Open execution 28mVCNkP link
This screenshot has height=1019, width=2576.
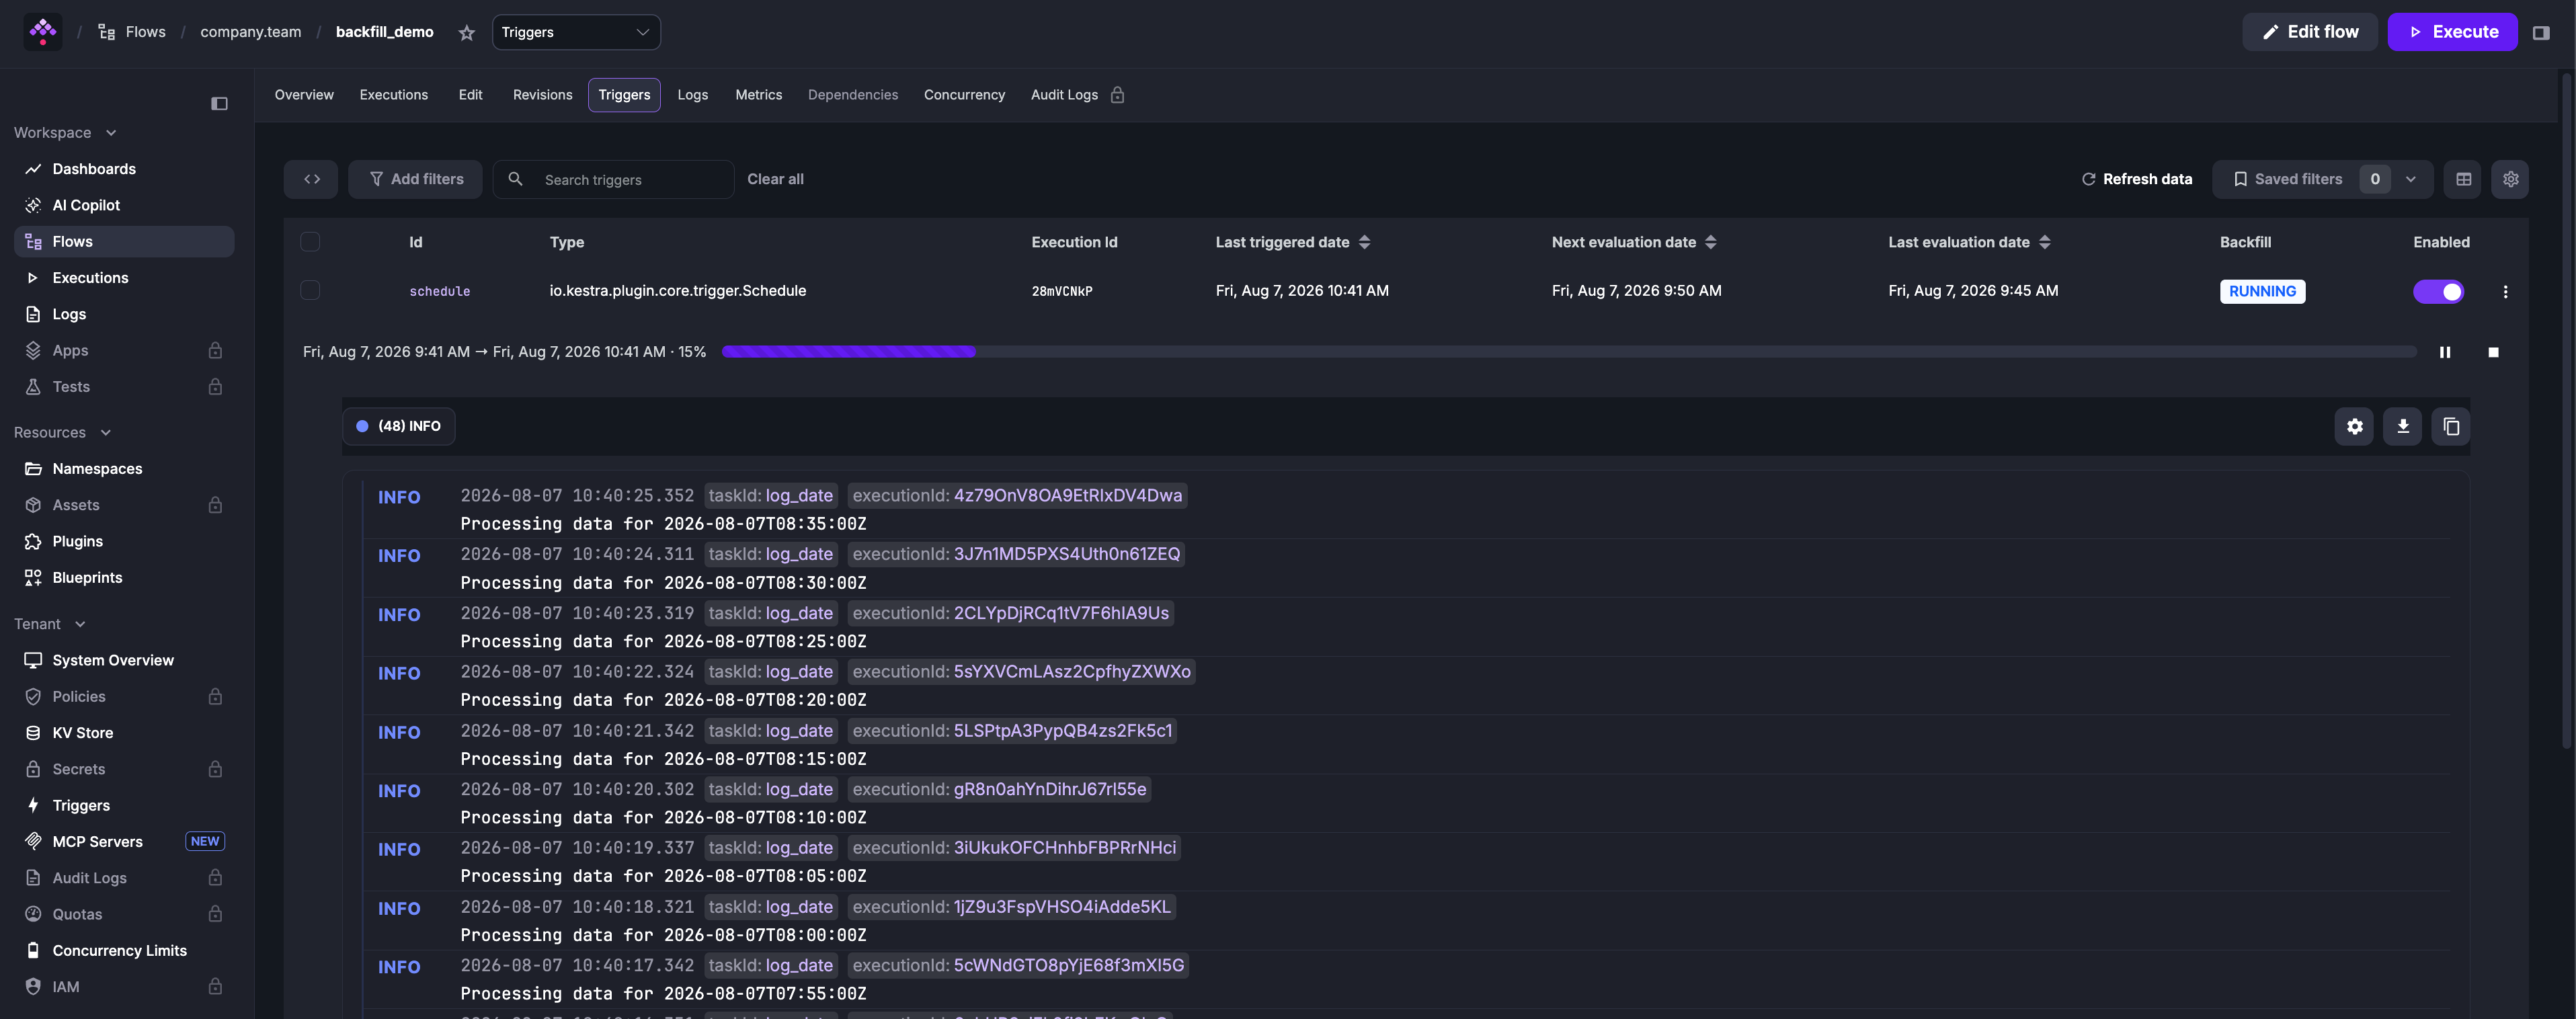pyautogui.click(x=1062, y=292)
